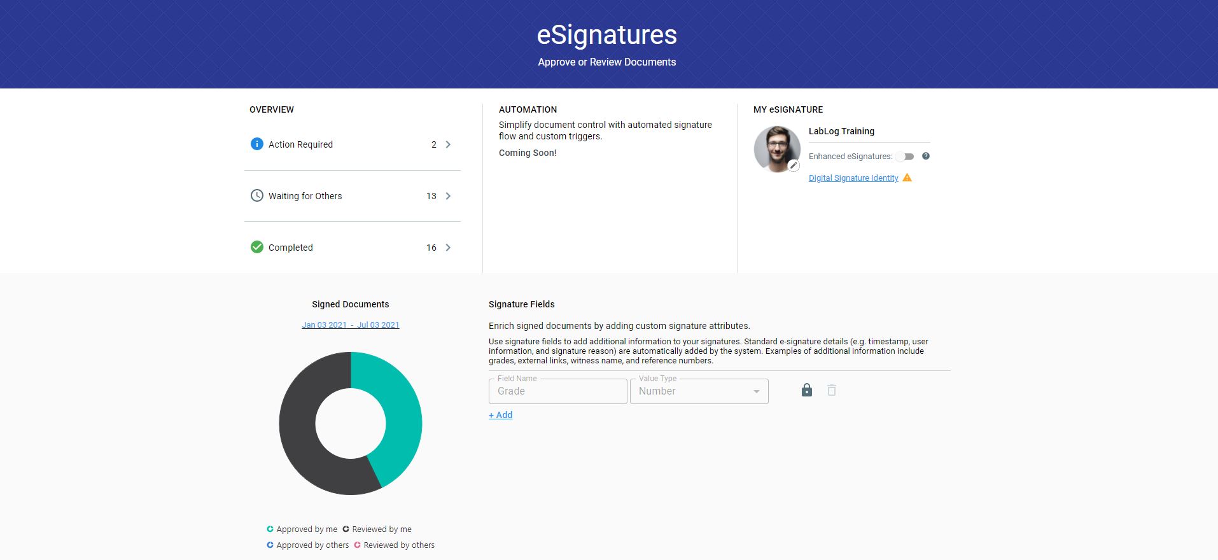
Task: Click the + Add signature field link
Action: pyautogui.click(x=500, y=415)
